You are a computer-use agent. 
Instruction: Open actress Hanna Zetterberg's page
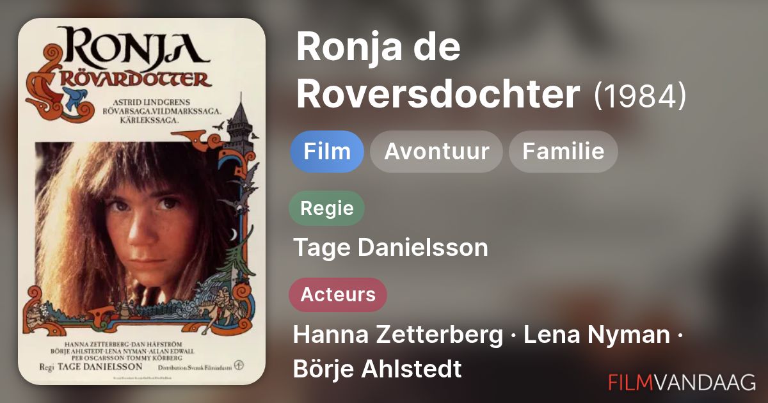point(398,335)
